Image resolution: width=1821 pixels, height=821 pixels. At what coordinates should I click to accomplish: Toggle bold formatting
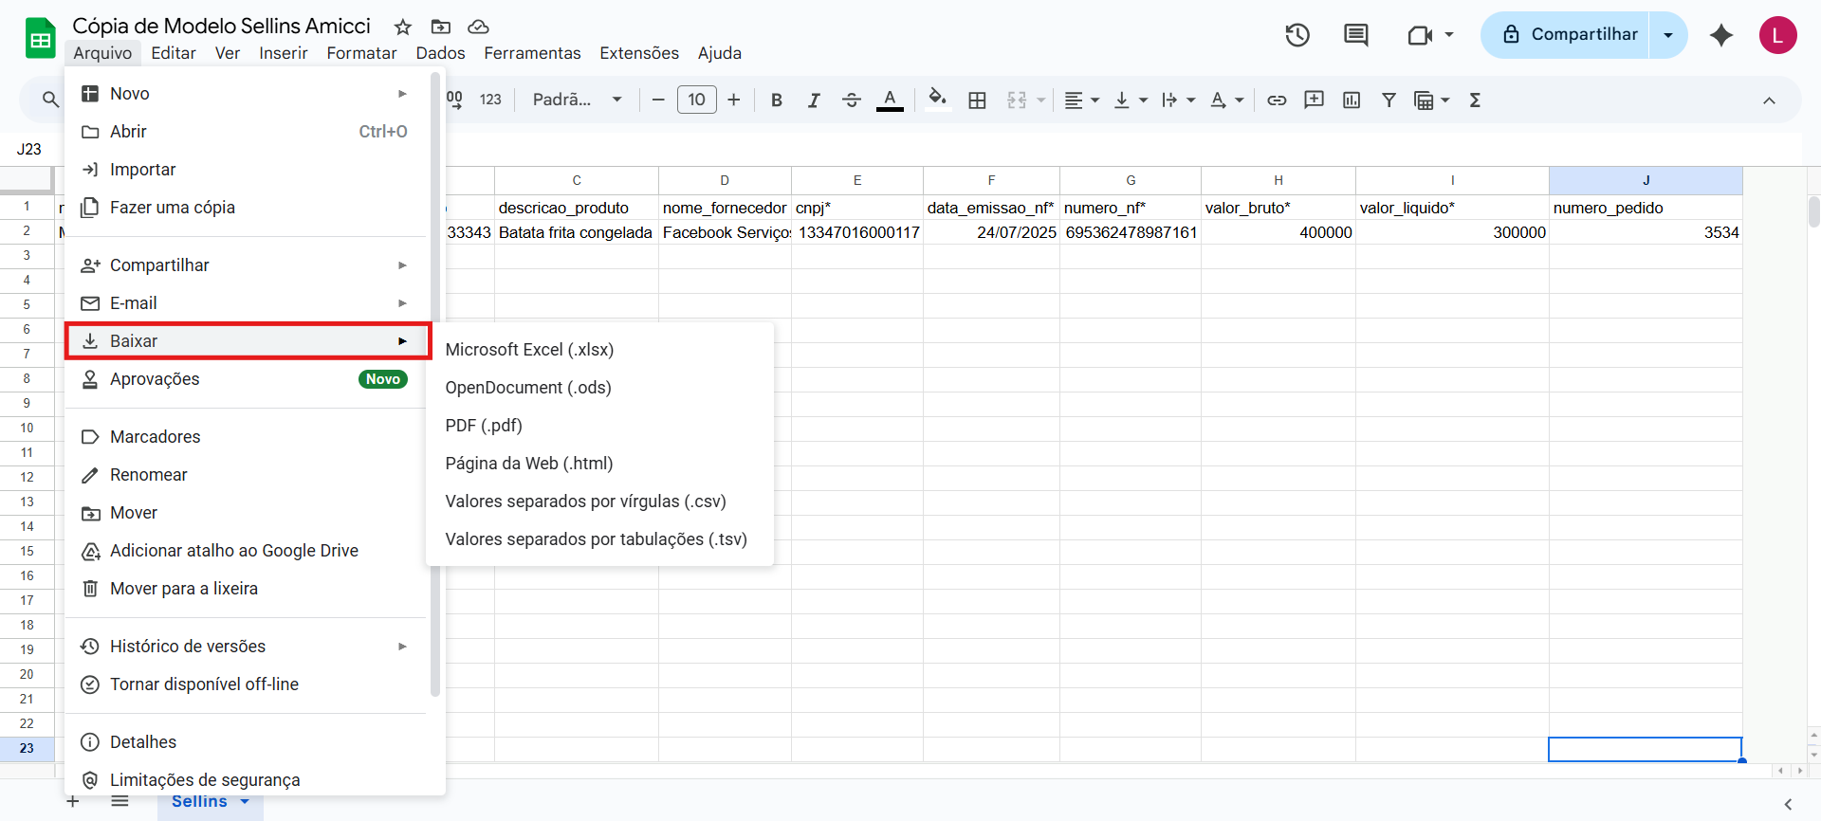(776, 100)
